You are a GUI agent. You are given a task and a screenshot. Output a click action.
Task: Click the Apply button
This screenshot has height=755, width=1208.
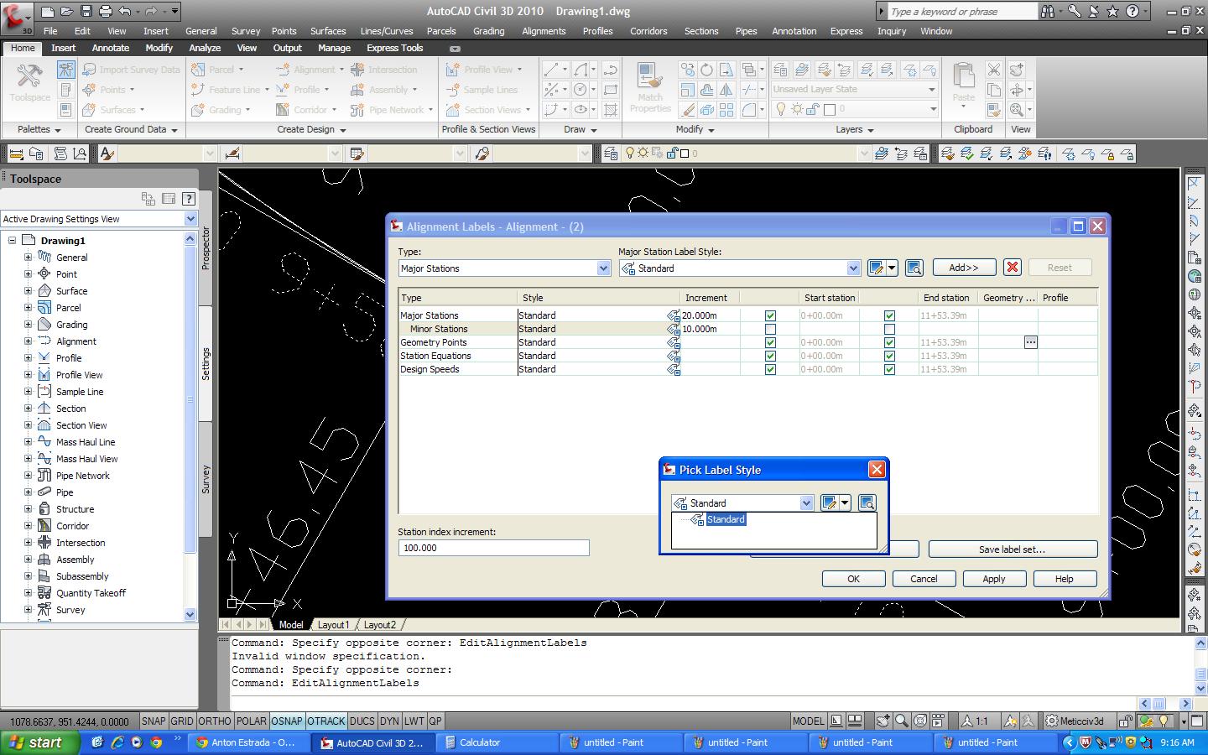click(994, 579)
